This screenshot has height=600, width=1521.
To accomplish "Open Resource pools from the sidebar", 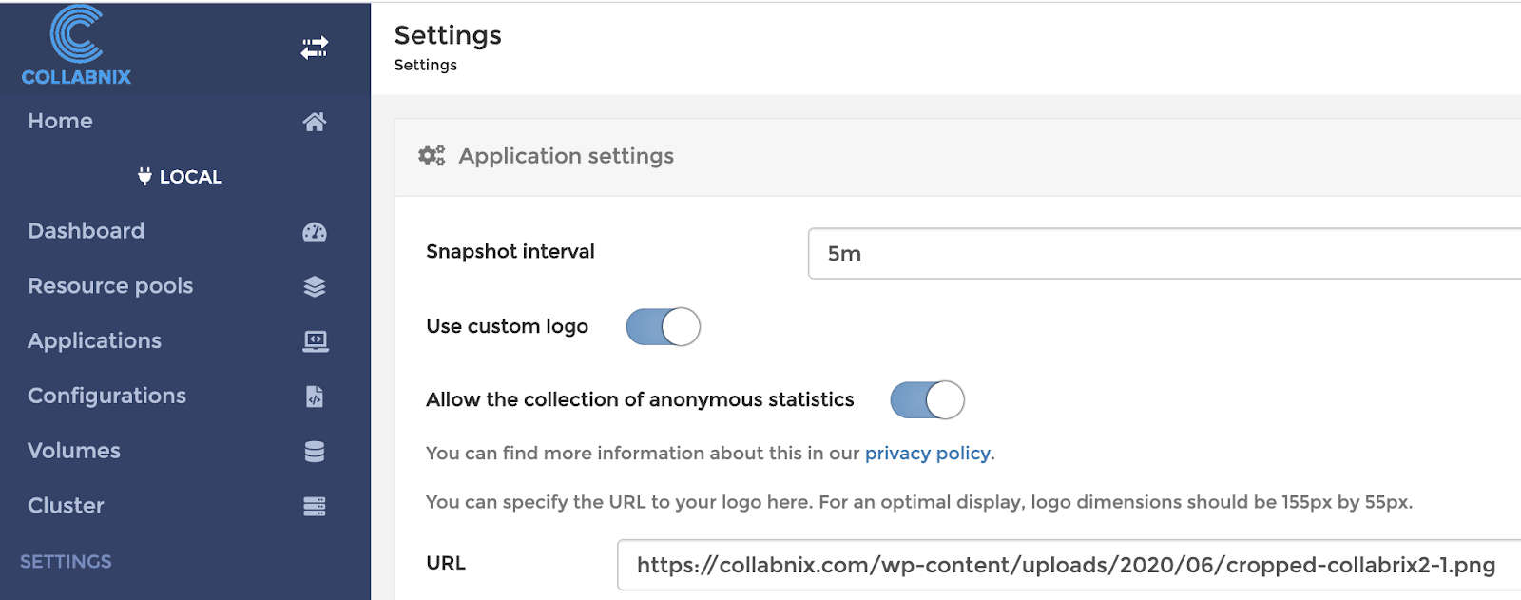I will point(110,286).
